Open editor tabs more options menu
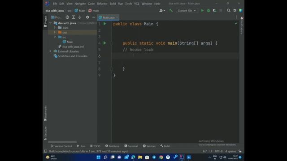The image size is (287, 161). tap(236, 17)
